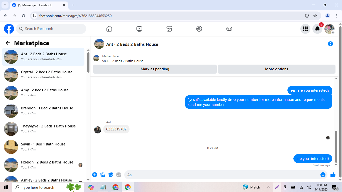Open the Fxreign 2 Beds 2 Baths conversation
This screenshot has width=342, height=192.
point(43,165)
